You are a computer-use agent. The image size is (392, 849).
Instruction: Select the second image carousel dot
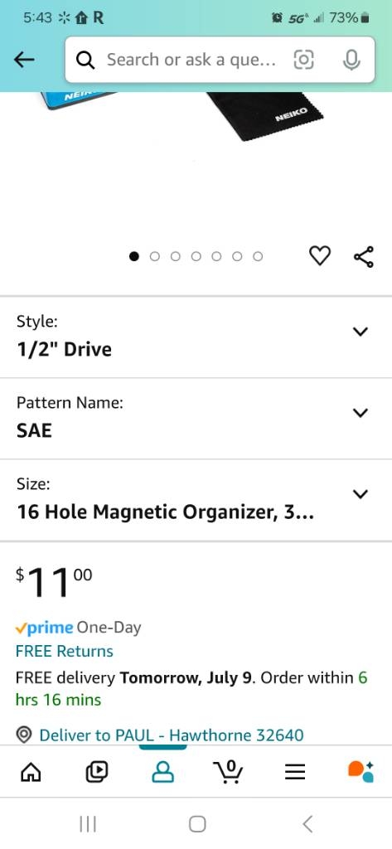155,256
